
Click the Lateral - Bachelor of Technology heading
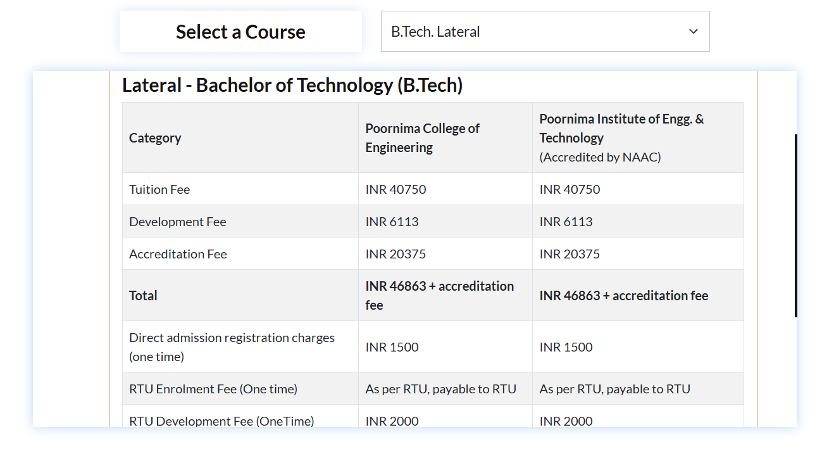click(292, 85)
